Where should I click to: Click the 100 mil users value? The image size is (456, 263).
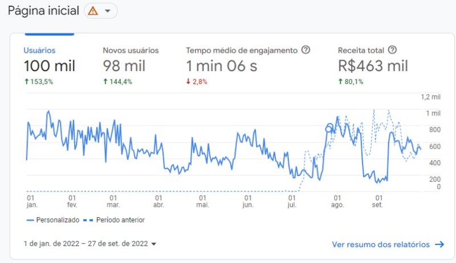pyautogui.click(x=50, y=66)
